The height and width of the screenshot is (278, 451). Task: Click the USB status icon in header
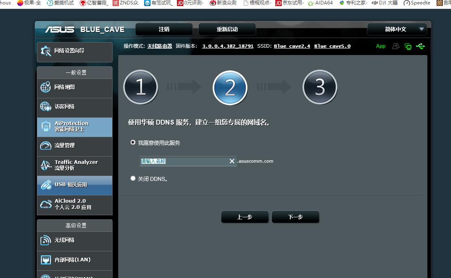420,47
